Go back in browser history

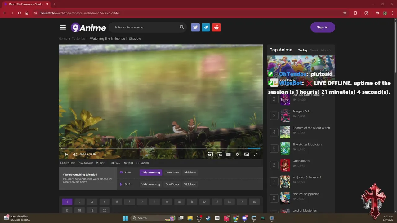point(4,13)
